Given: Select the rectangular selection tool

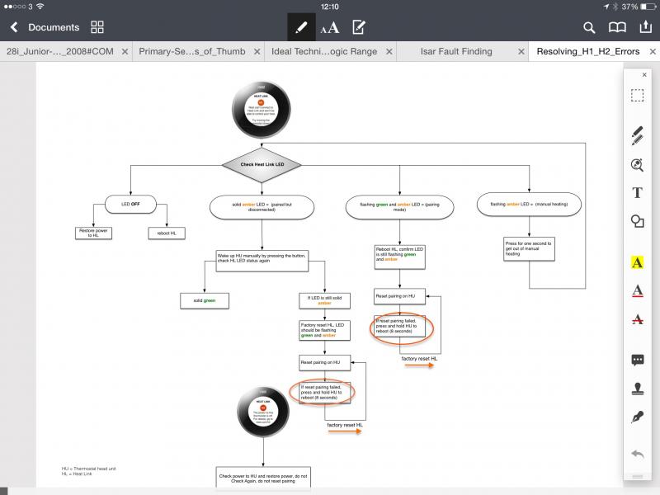Looking at the screenshot, I should coord(637,96).
